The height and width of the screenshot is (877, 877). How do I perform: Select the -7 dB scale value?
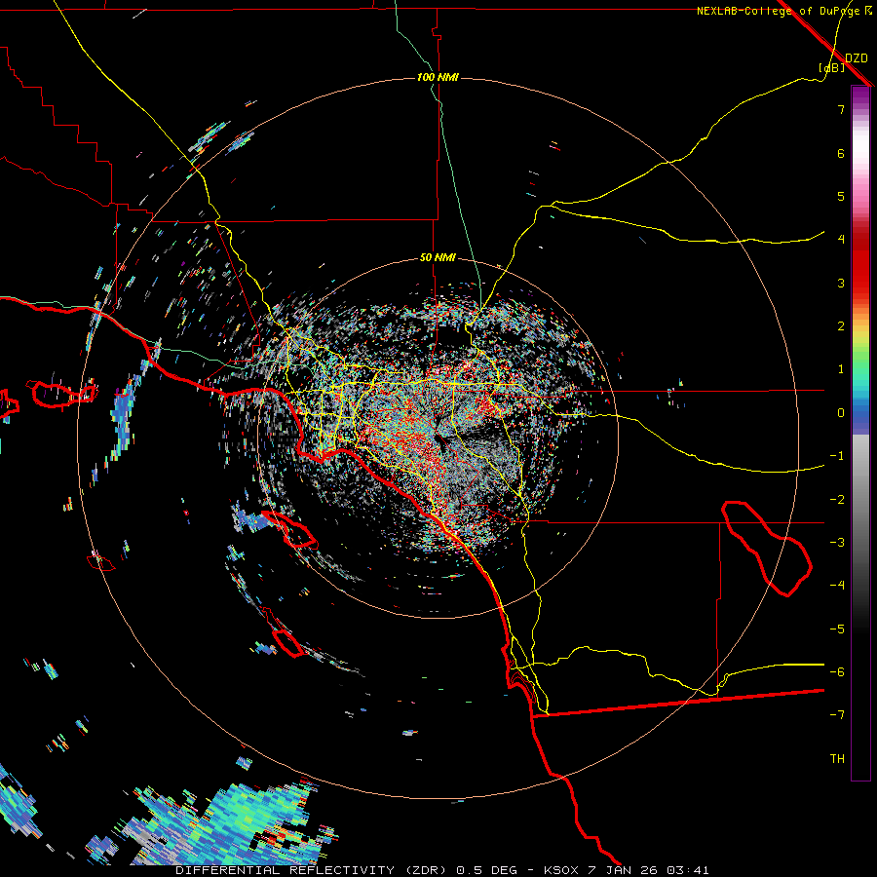pos(837,715)
